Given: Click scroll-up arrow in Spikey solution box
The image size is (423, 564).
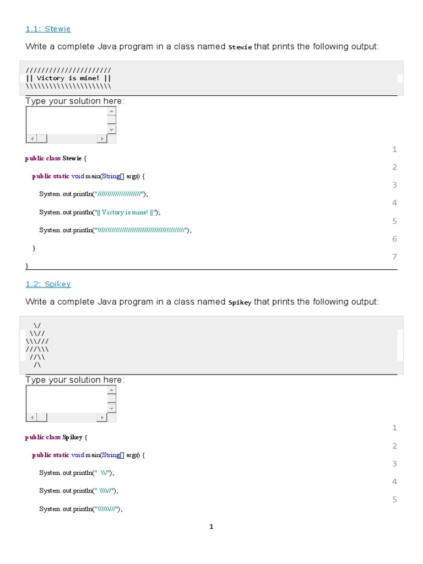Looking at the screenshot, I should 112,389.
